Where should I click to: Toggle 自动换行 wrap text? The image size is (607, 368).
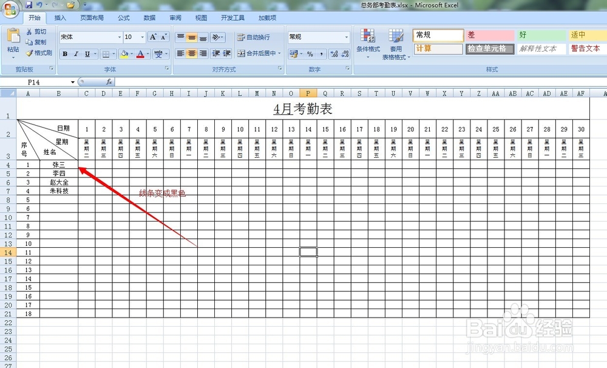(254, 37)
